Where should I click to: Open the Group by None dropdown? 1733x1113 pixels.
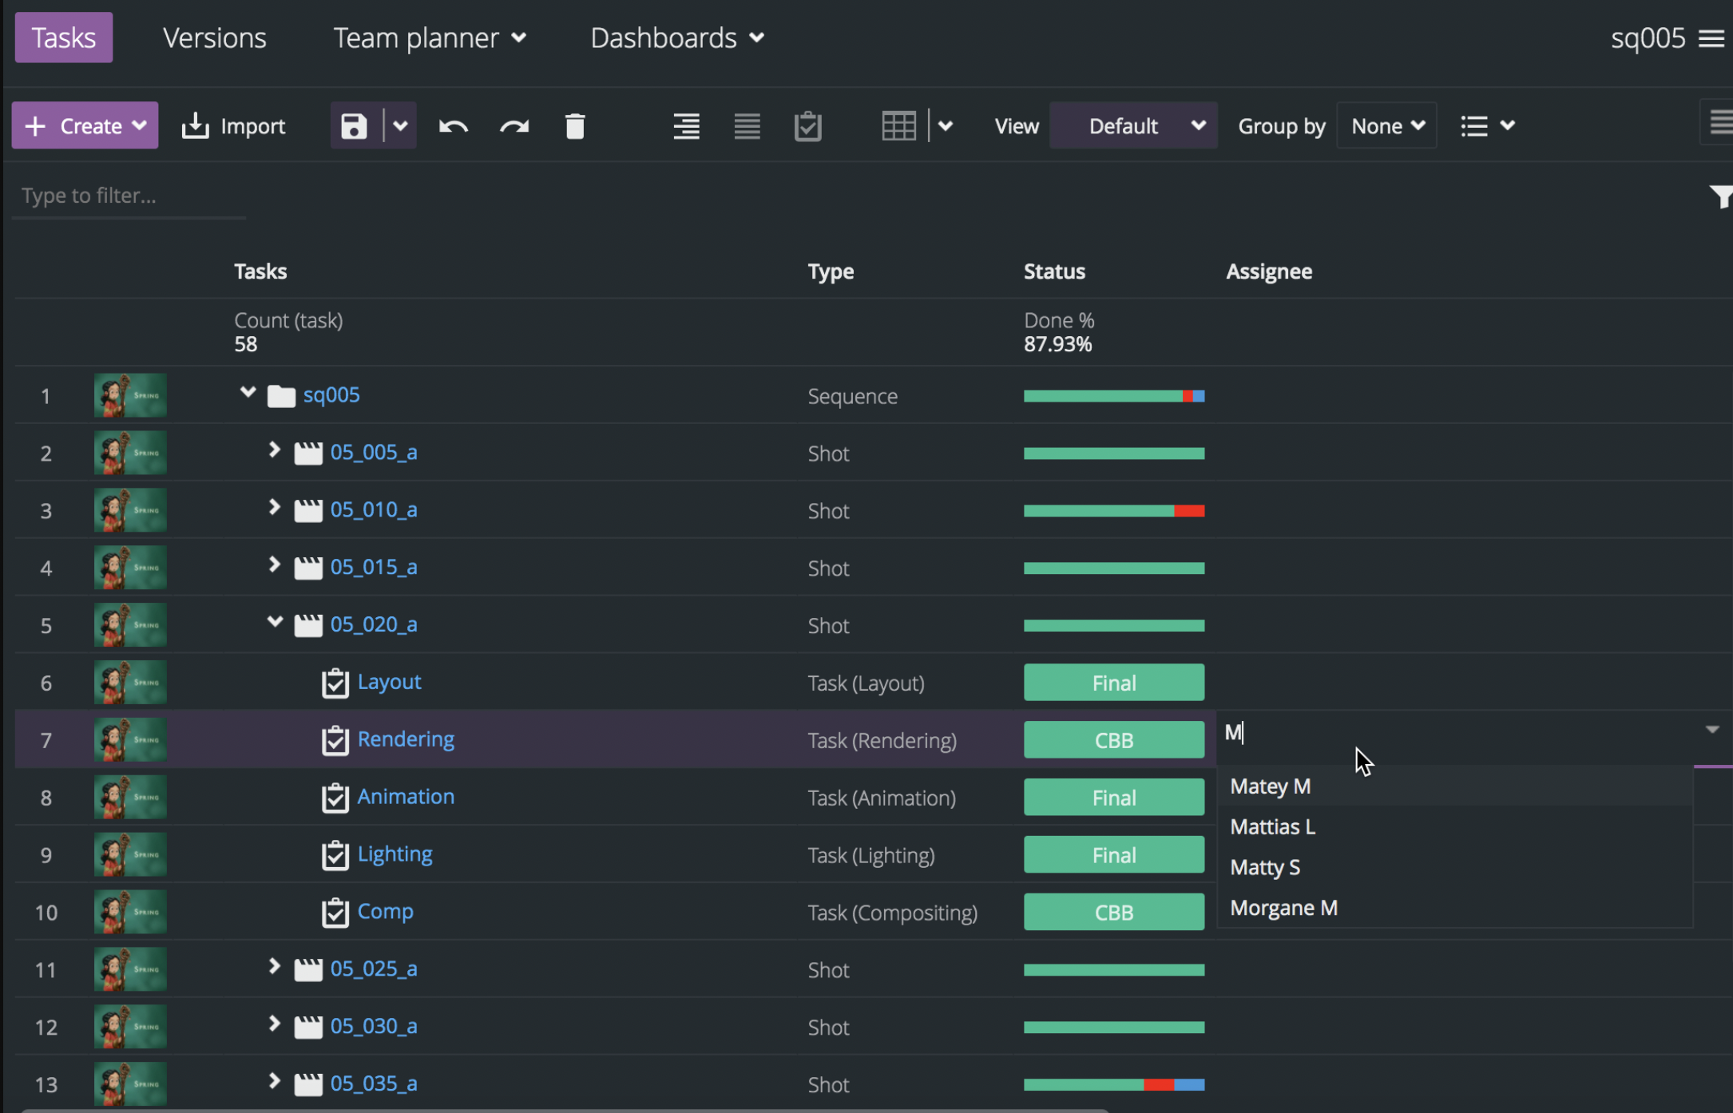(1386, 125)
